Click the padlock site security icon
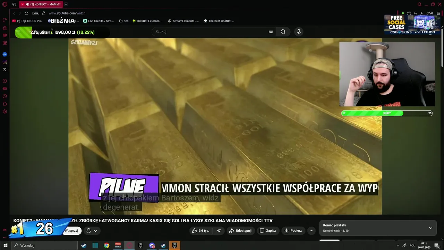444x250 pixels. point(44,13)
